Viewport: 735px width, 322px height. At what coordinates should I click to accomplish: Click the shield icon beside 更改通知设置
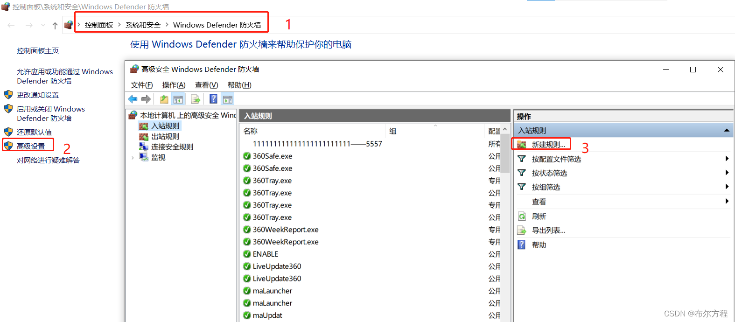tap(8, 95)
